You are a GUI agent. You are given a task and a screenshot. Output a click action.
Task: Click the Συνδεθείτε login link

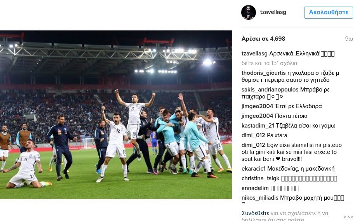click(255, 213)
